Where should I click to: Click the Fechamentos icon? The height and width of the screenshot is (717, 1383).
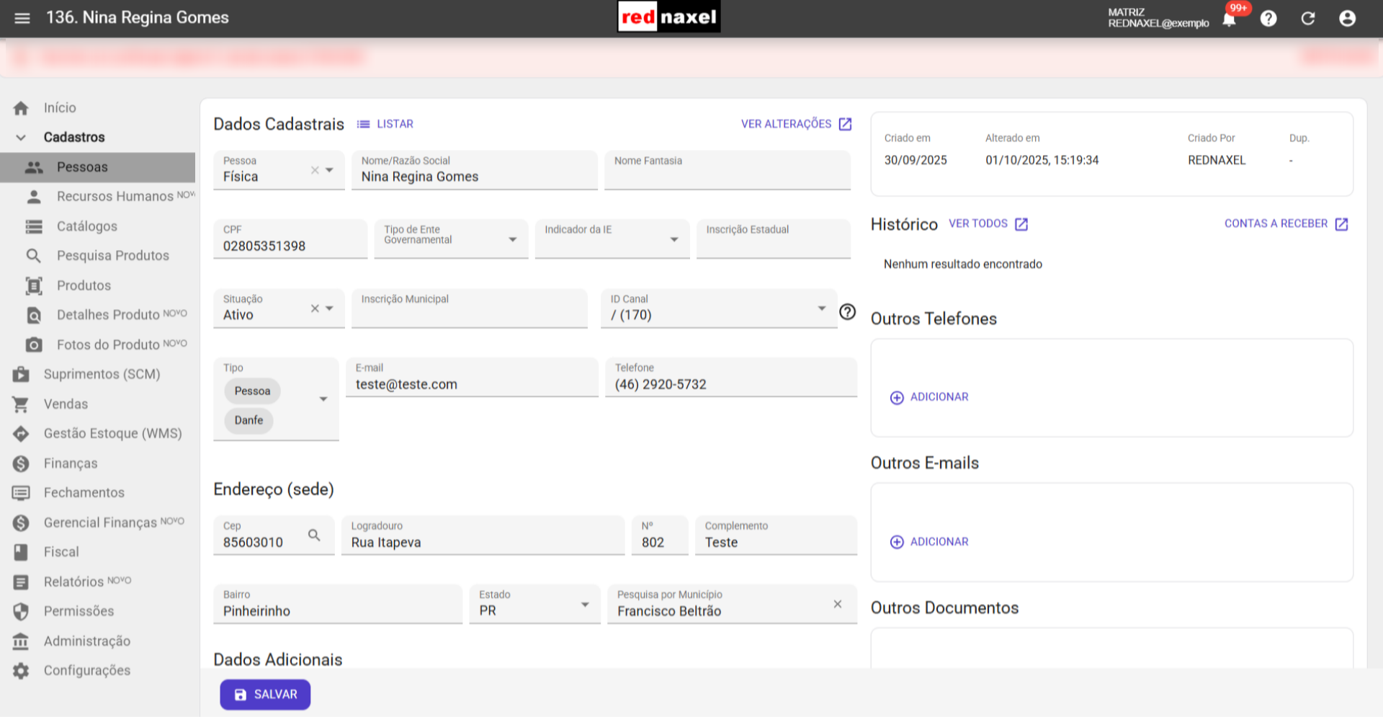pos(21,493)
